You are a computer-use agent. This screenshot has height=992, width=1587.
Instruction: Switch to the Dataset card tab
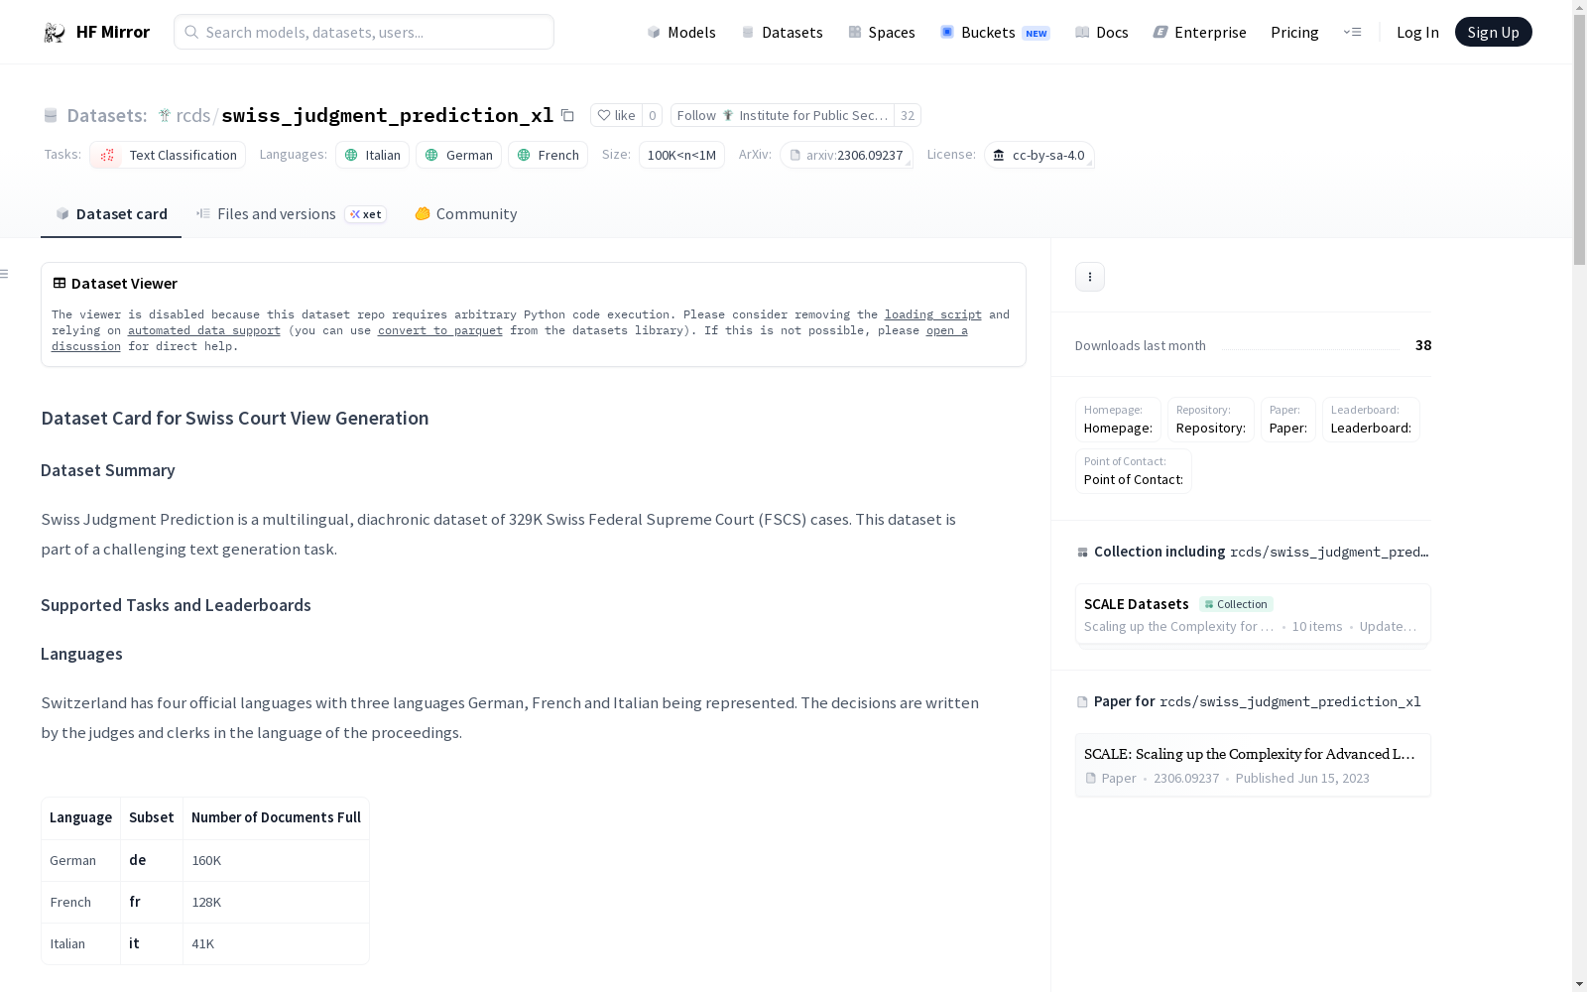click(111, 214)
